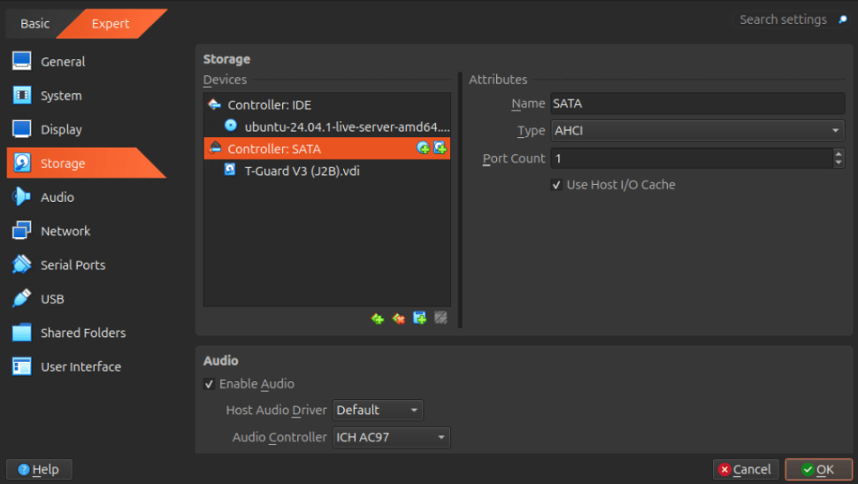
Task: Click the Add Attachment icon below the devices list
Action: click(419, 319)
